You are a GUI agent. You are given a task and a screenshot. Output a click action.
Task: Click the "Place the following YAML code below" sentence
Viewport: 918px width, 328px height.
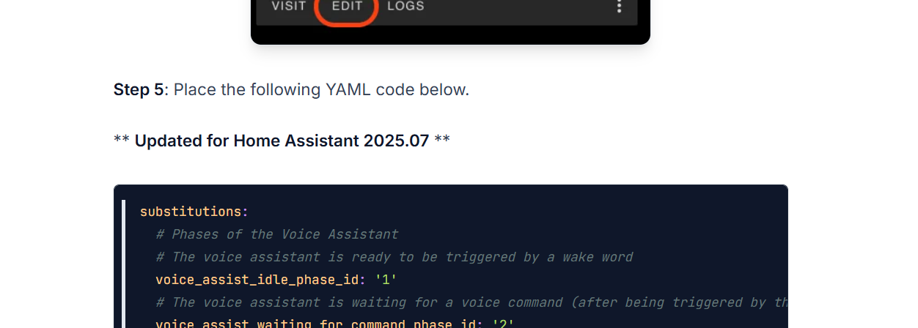tap(321, 90)
